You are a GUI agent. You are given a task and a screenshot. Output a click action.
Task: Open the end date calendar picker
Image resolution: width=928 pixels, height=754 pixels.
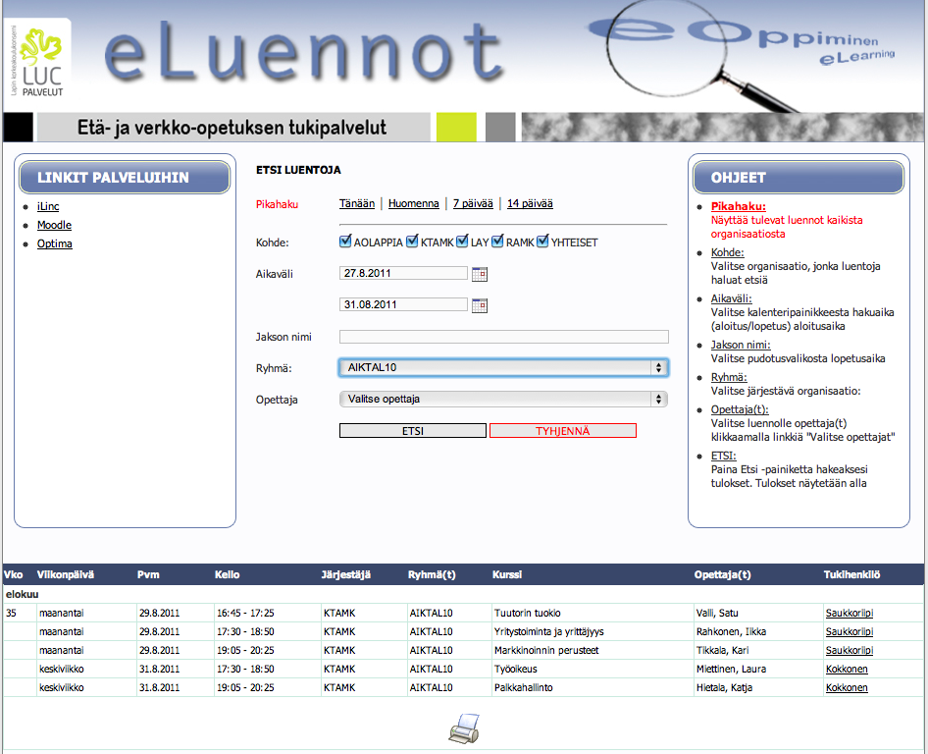point(479,305)
